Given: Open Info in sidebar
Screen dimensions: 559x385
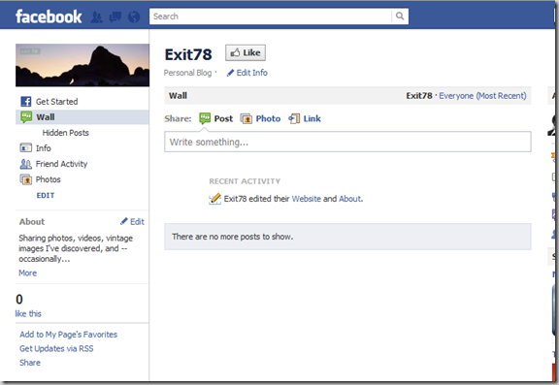Looking at the screenshot, I should pos(43,148).
